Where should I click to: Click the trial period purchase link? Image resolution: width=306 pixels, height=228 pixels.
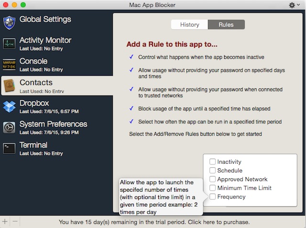tap(154, 222)
